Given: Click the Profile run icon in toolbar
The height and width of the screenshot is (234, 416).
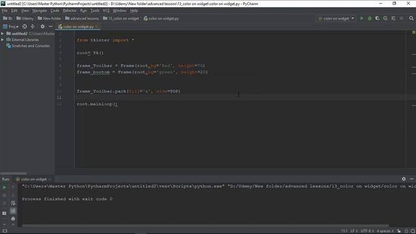Looking at the screenshot, I should tap(385, 18).
